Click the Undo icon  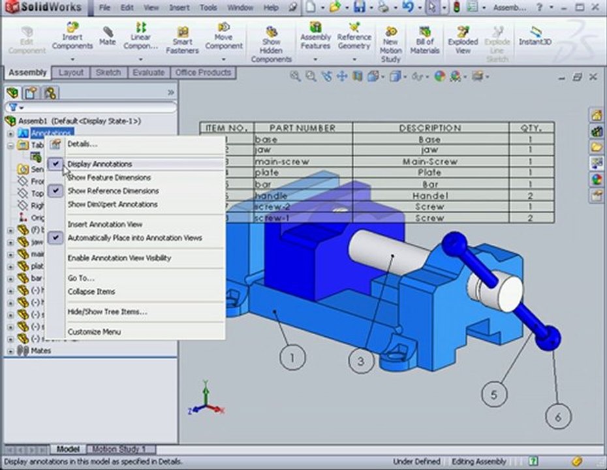[408, 7]
